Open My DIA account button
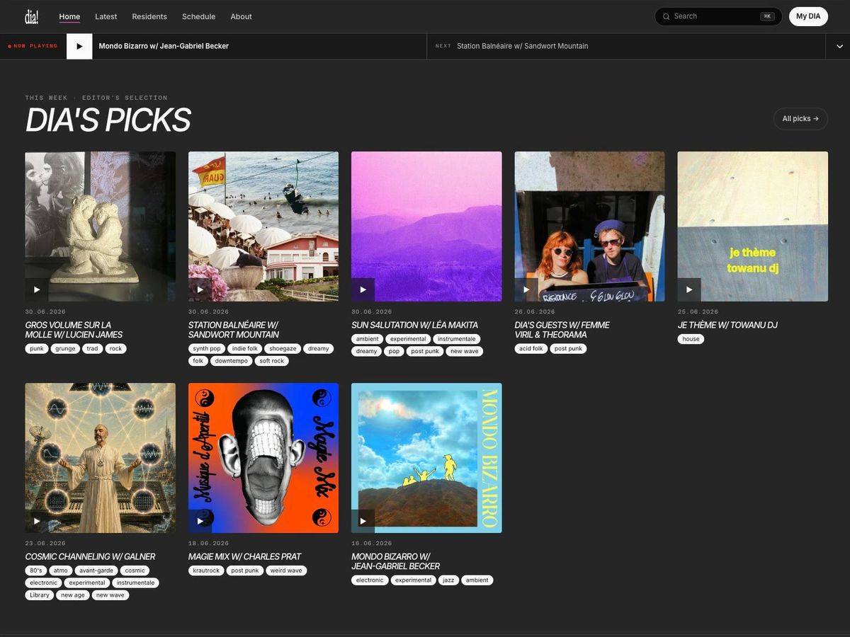Screen dimensions: 850x637 (808, 16)
